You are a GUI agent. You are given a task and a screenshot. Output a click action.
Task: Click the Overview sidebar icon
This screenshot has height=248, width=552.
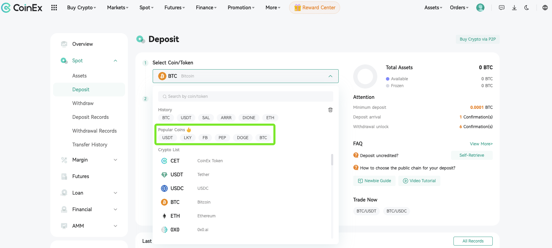(64, 44)
